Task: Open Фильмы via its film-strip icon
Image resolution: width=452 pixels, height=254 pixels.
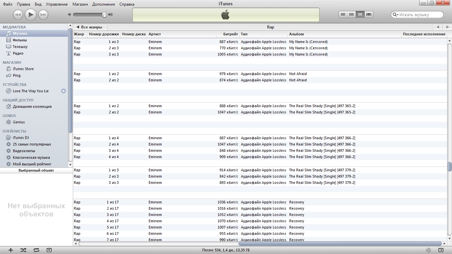Action: pyautogui.click(x=9, y=40)
